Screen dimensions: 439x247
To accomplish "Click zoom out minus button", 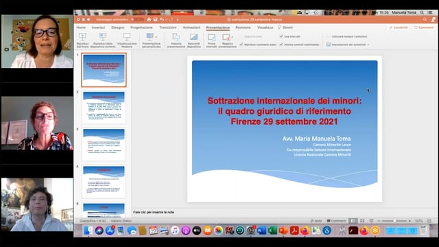I will point(379,221).
